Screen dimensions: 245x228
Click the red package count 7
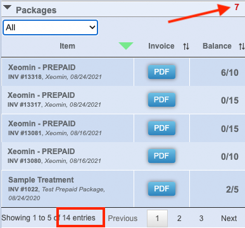(237, 7)
